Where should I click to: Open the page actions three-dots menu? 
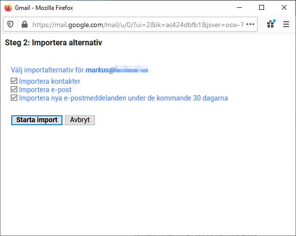pyautogui.click(x=250, y=24)
